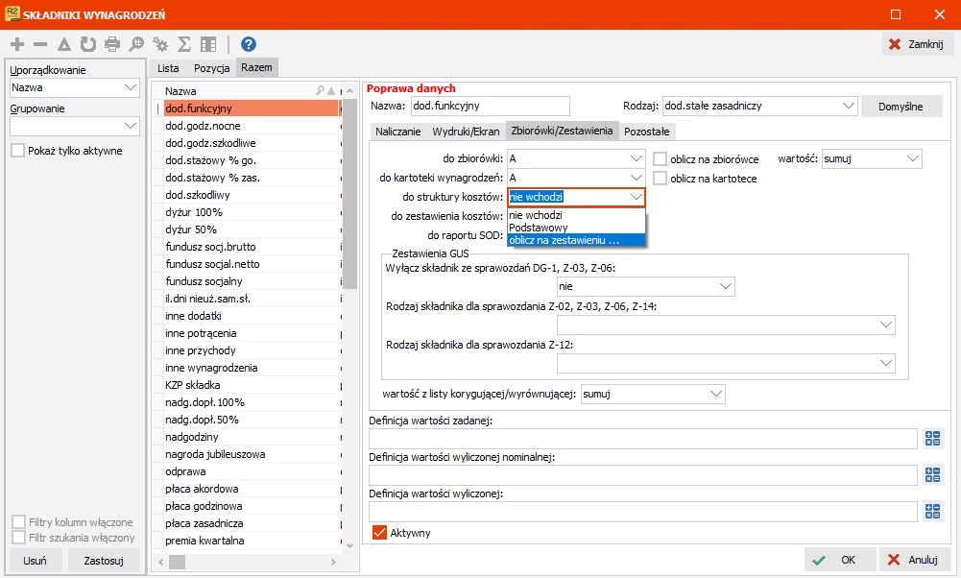Viewport: 961px width, 578px height.
Task: Click the R2 application icon in title bar
Action: coord(12,14)
